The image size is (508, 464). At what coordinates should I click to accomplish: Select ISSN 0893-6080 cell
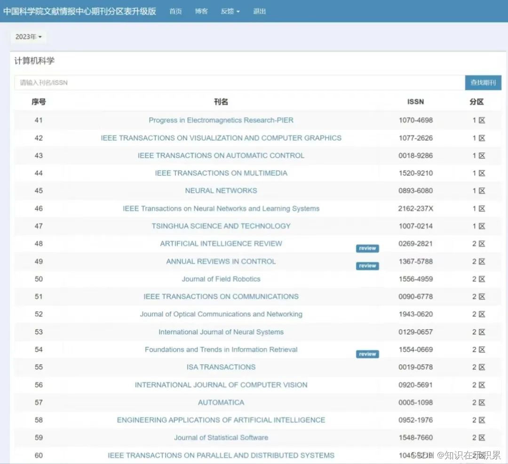pyautogui.click(x=416, y=191)
